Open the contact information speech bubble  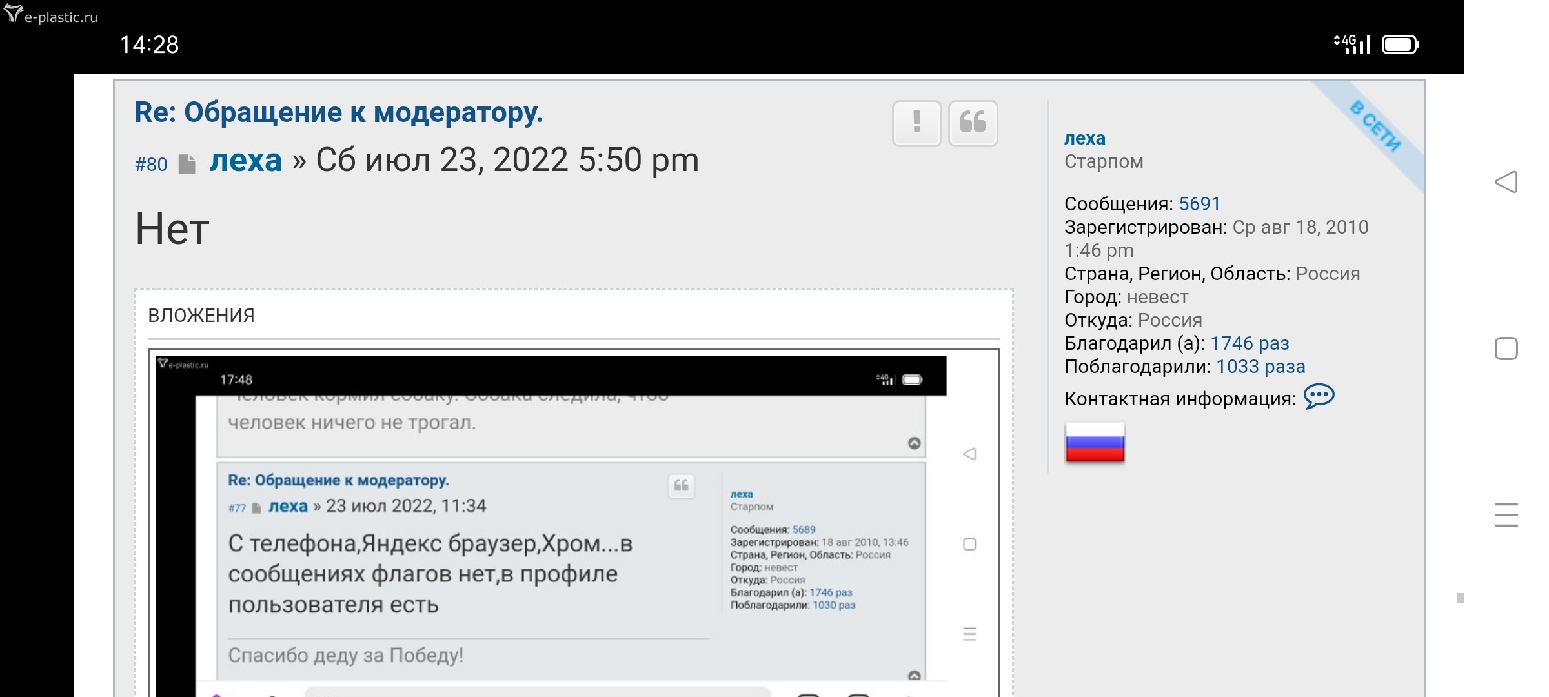(x=1319, y=396)
